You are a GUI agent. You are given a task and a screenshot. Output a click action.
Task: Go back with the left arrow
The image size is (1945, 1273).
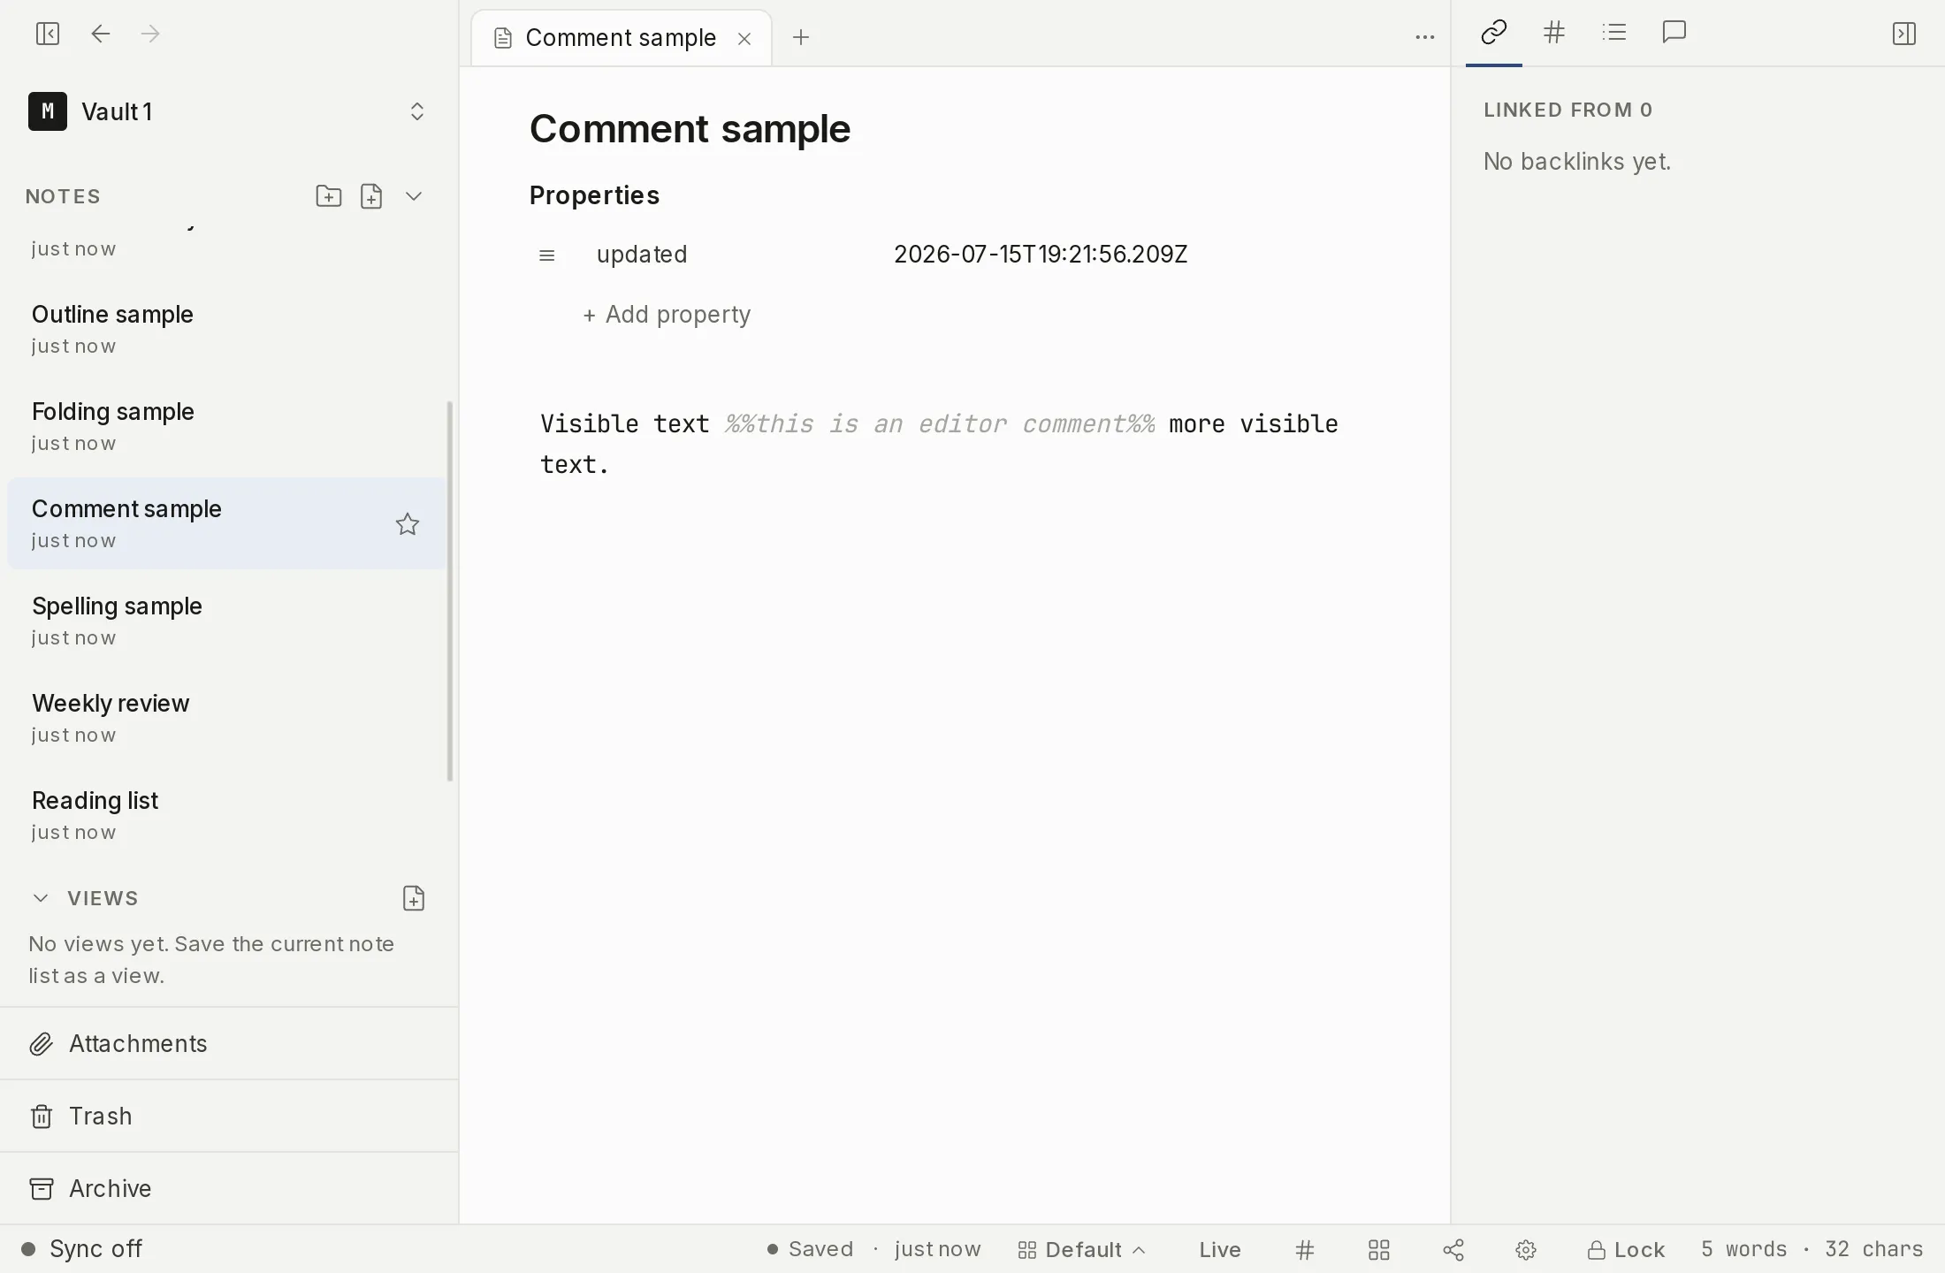[101, 34]
